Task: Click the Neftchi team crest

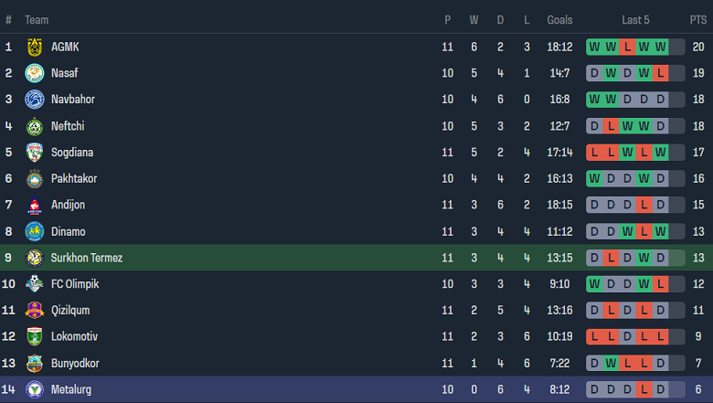Action: (x=35, y=126)
